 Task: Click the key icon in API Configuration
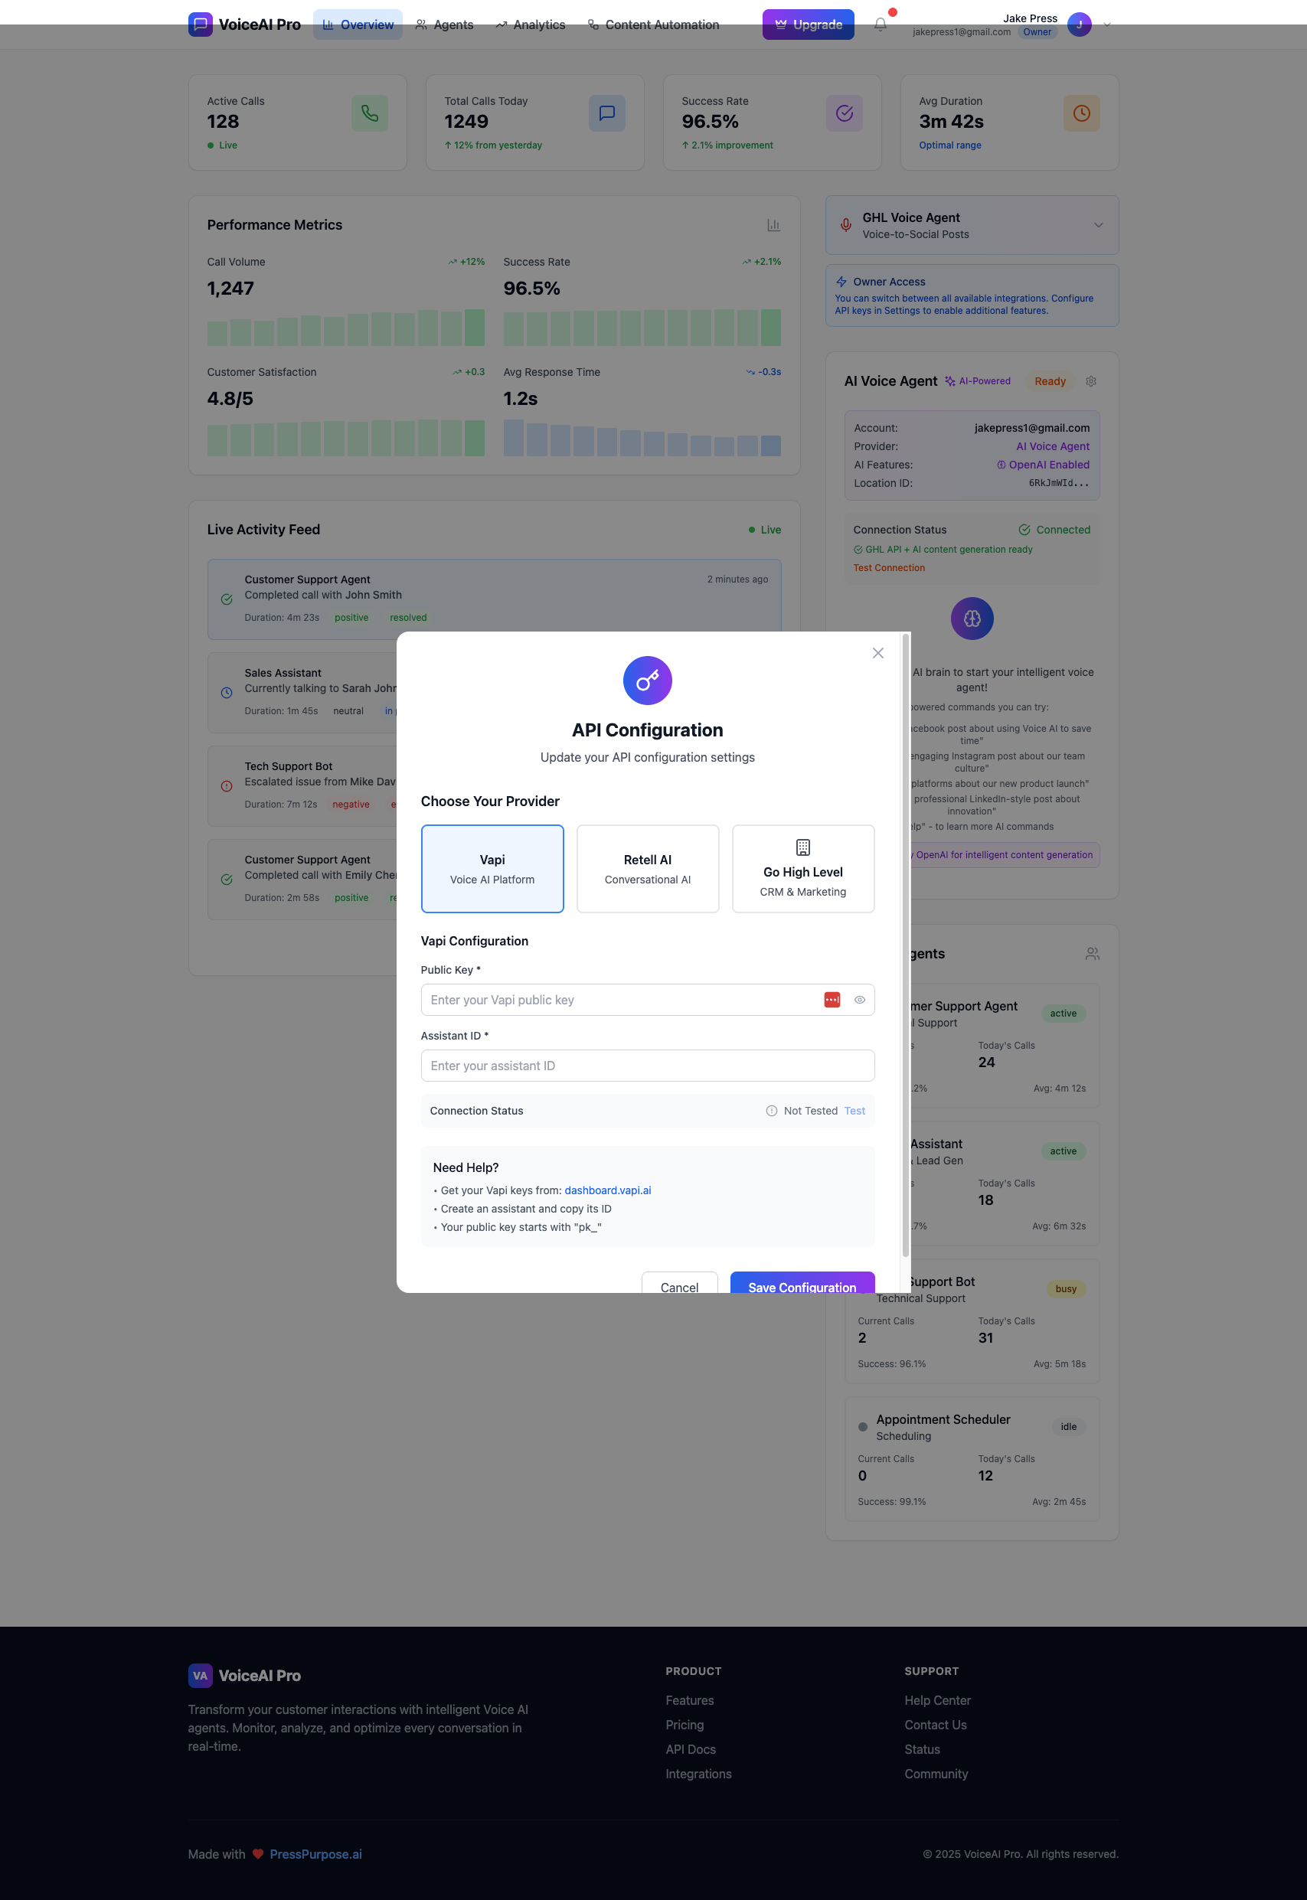tap(647, 681)
